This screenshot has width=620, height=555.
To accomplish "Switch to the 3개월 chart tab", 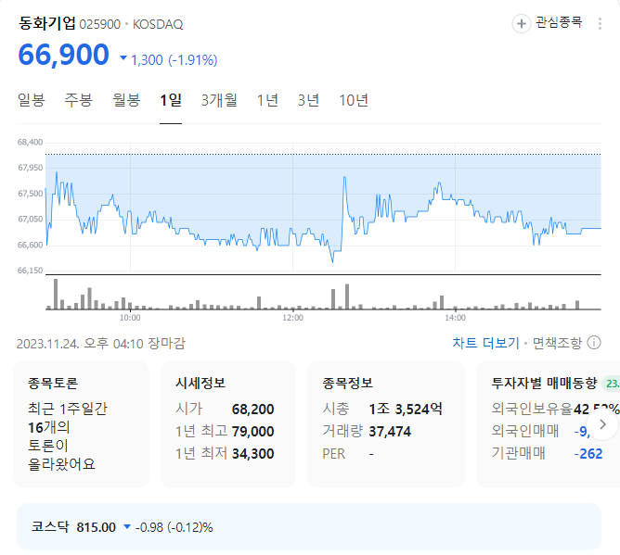I will [x=219, y=100].
